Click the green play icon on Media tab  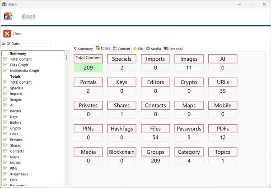point(148,49)
